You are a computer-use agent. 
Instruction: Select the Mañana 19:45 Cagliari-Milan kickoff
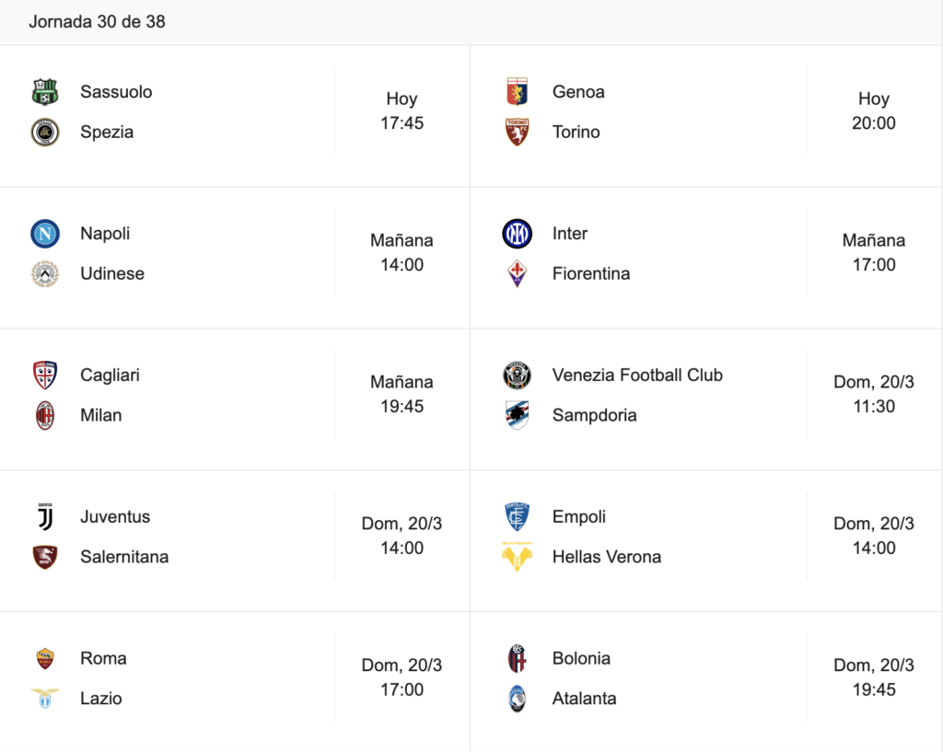click(402, 394)
